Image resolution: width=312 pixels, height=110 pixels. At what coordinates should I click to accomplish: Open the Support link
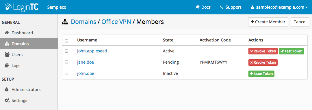[231, 7]
